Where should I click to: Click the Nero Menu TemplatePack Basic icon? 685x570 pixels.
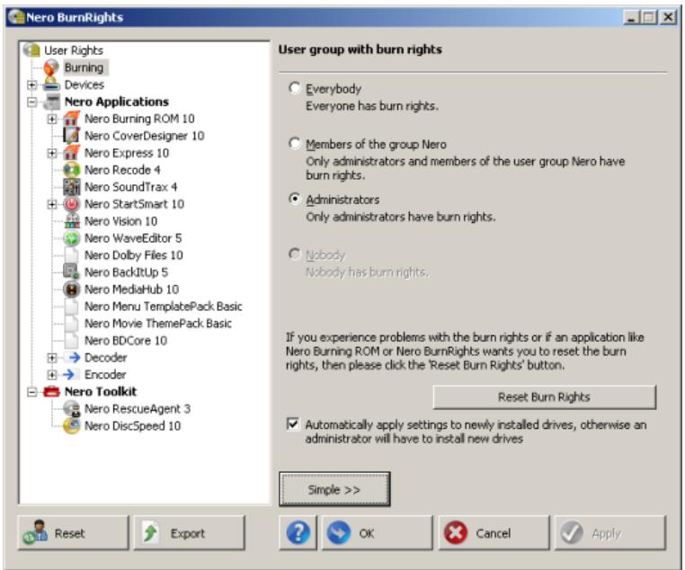tap(71, 307)
